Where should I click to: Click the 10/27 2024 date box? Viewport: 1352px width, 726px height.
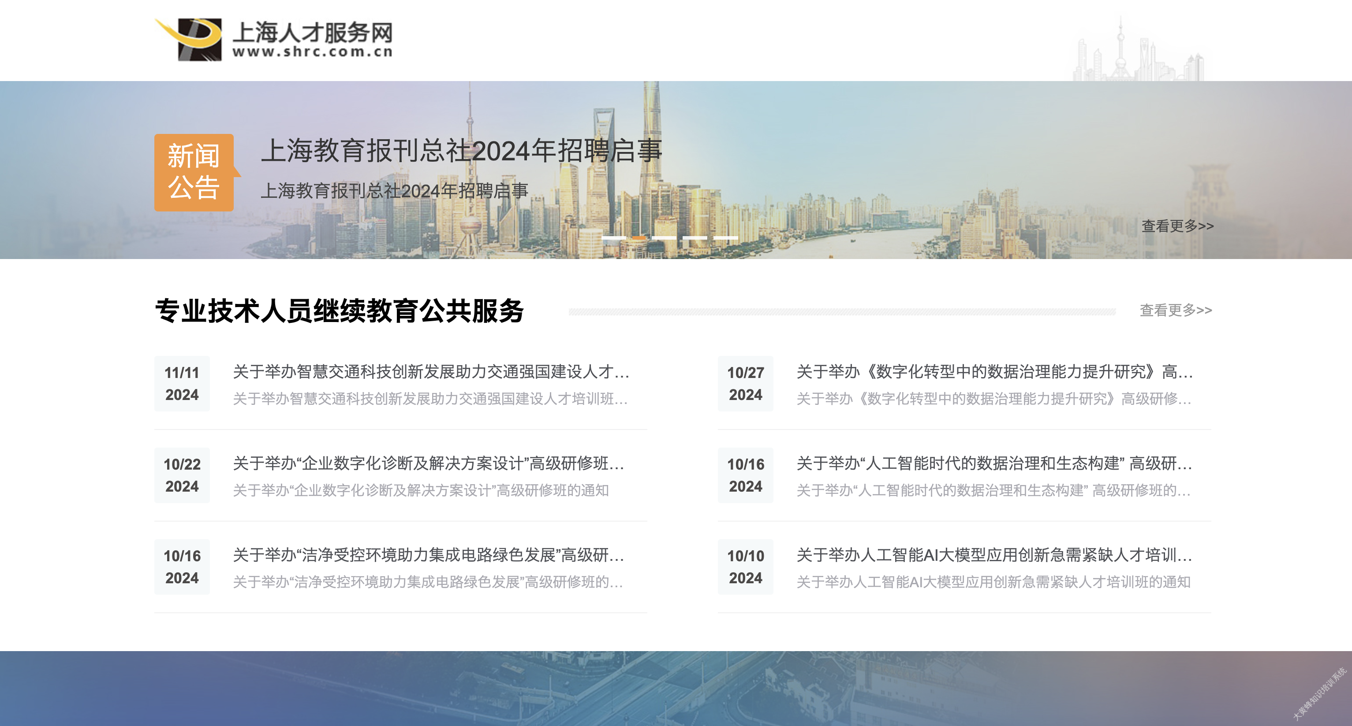[745, 384]
